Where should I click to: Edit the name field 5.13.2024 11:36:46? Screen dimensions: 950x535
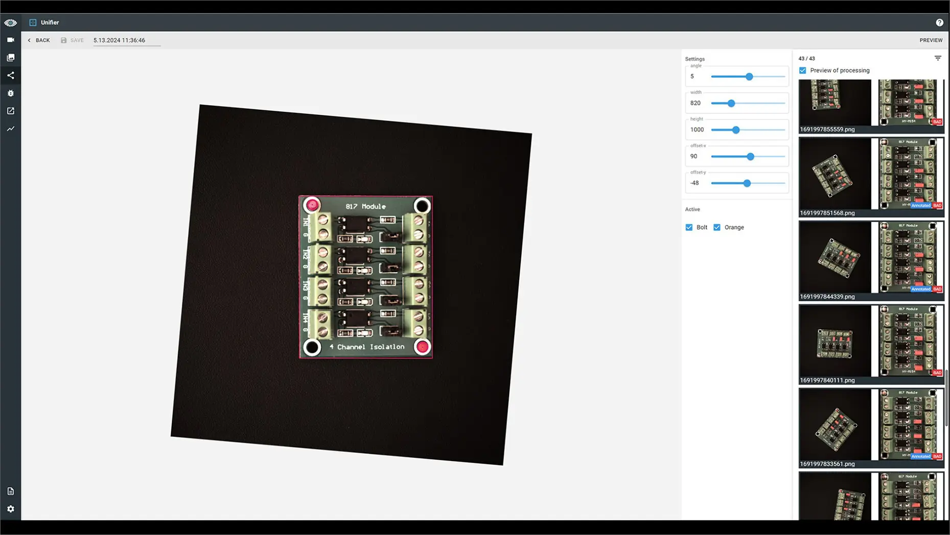point(127,40)
